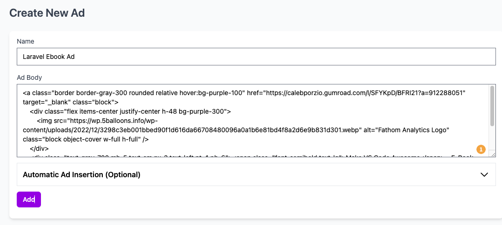
Task: Click the Ad Body scrollbar thumb
Action: (x=492, y=106)
